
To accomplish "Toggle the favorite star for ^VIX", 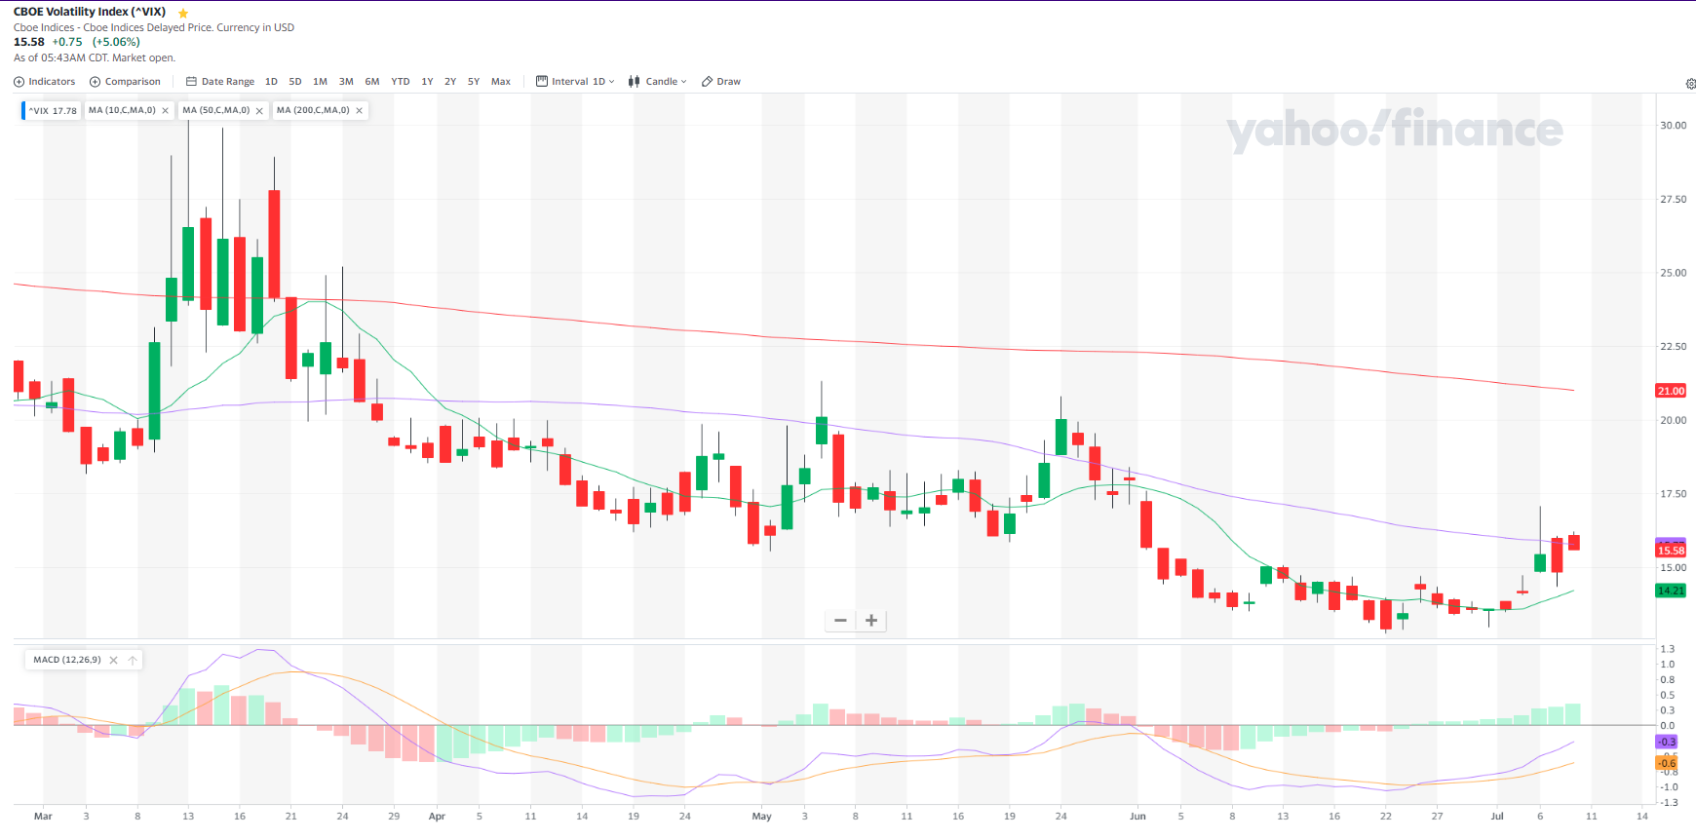I will pyautogui.click(x=183, y=13).
